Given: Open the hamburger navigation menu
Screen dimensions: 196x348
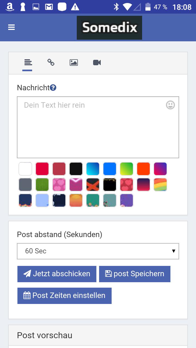Looking at the screenshot, I should coord(11,27).
